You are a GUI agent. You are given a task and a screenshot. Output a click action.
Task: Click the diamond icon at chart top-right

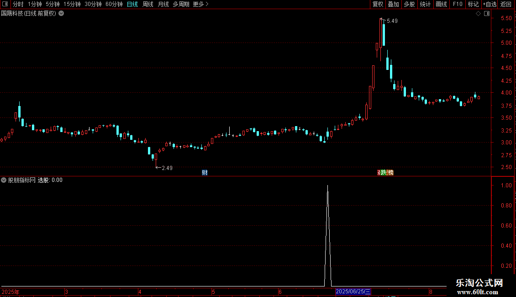click(479, 14)
